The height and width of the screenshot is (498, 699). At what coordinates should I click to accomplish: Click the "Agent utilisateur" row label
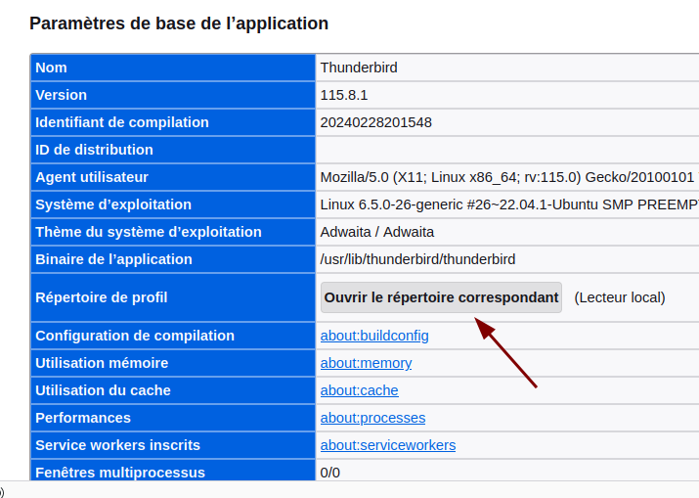click(92, 177)
